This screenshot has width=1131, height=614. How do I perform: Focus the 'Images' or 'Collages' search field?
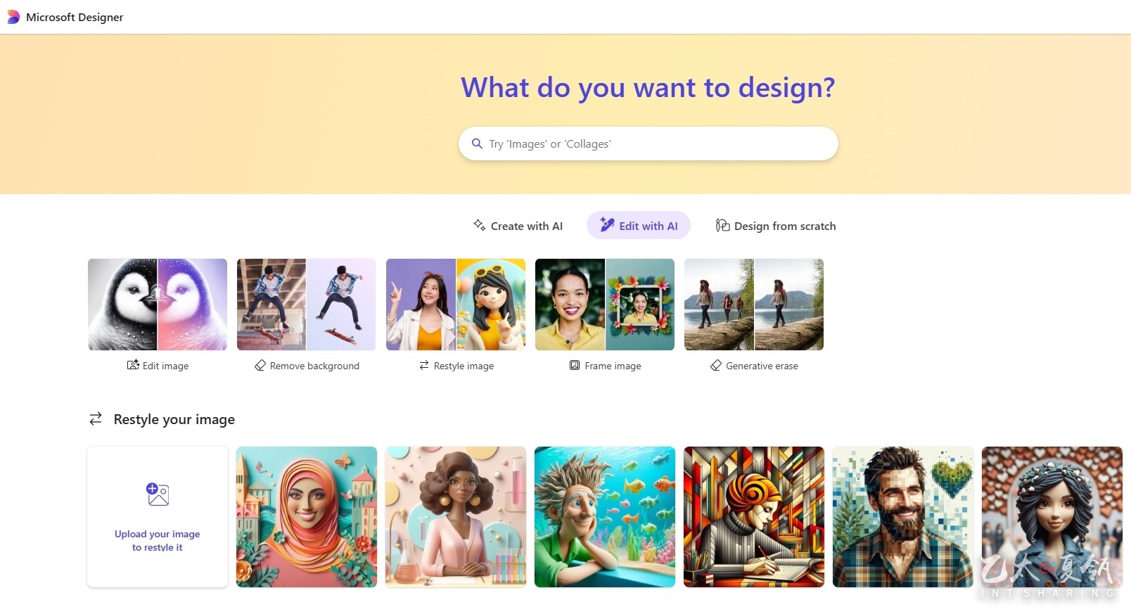(x=648, y=143)
